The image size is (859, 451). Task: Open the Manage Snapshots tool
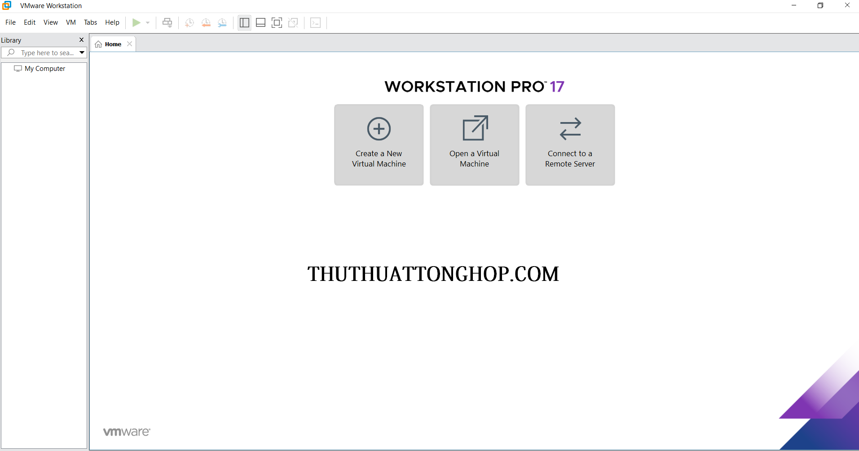(222, 22)
